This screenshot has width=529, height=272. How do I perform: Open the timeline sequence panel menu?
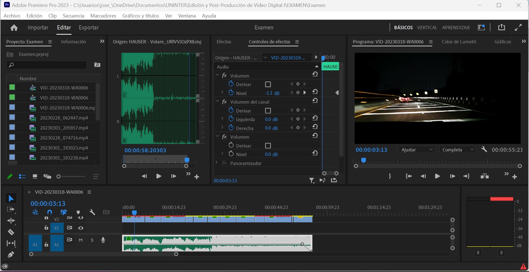(x=89, y=192)
